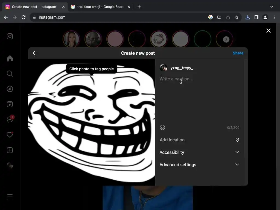Show the next stories with the arrow

(226, 39)
